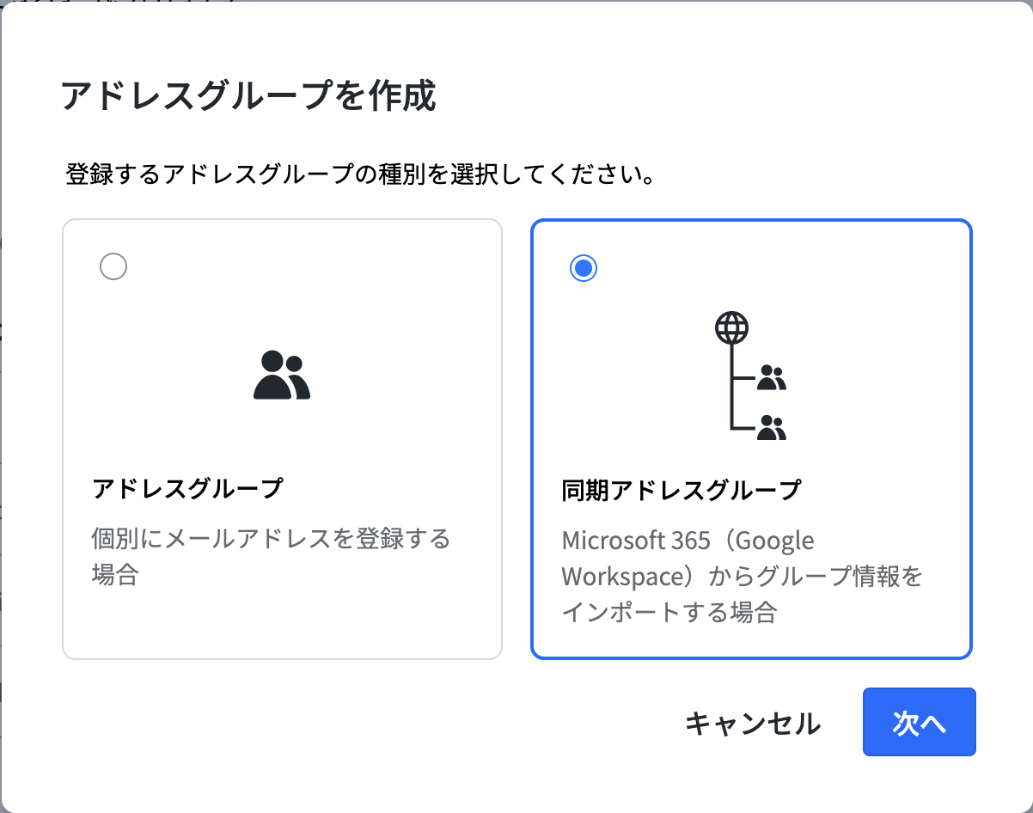
Task: Click the bold アドレスグループ card label
Action: click(x=187, y=489)
